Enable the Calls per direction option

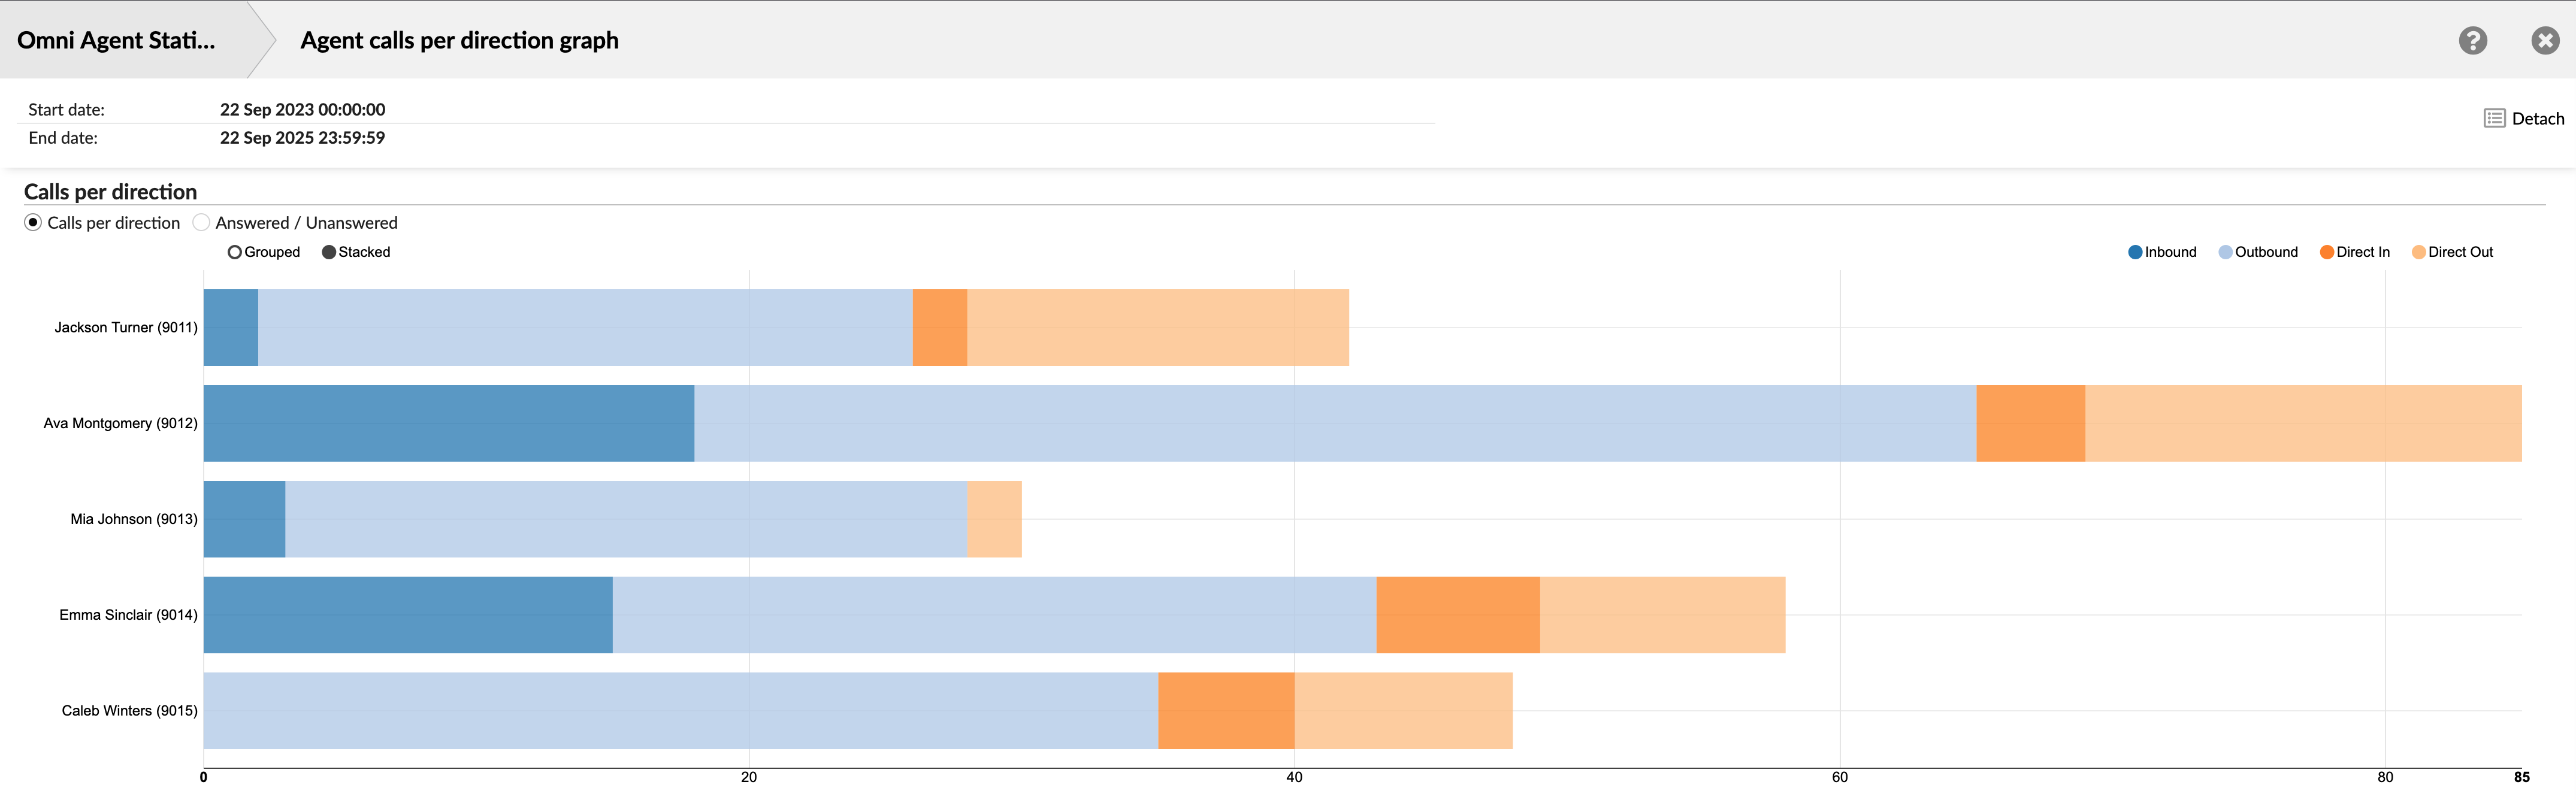click(x=33, y=222)
